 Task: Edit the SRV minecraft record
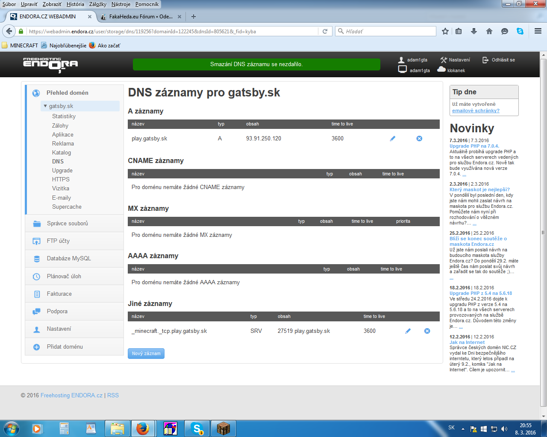click(408, 331)
